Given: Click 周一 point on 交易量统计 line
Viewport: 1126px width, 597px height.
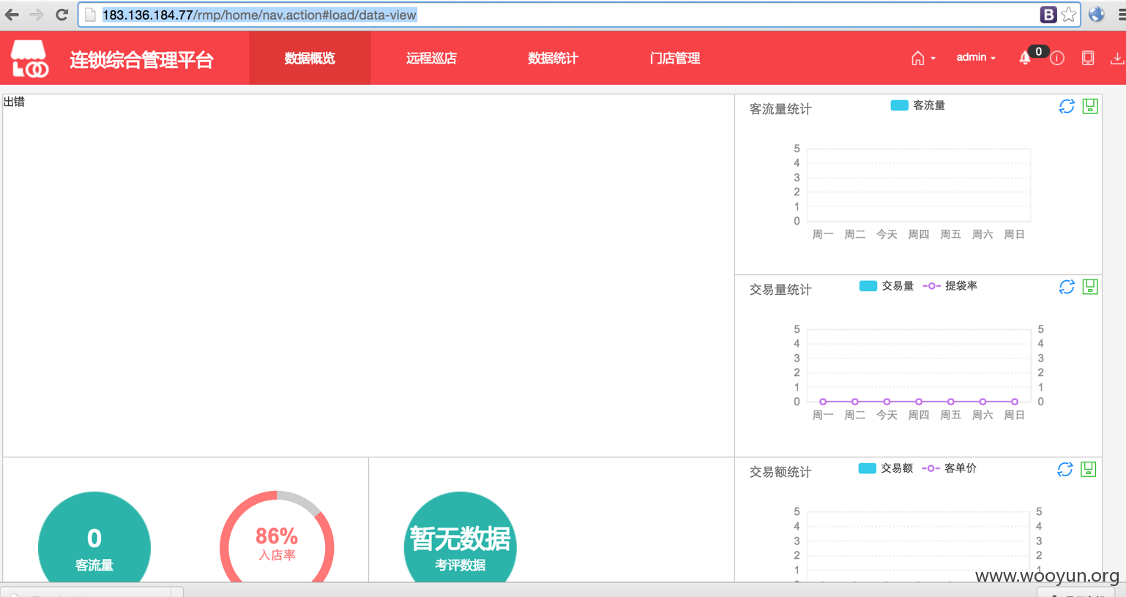Looking at the screenshot, I should pyautogui.click(x=823, y=402).
